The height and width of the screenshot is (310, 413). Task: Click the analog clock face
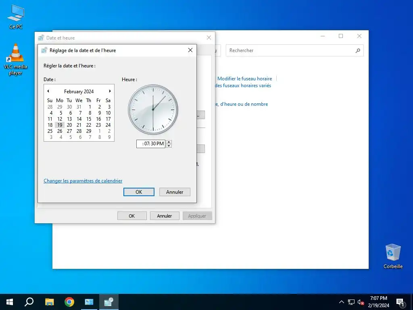point(153,109)
